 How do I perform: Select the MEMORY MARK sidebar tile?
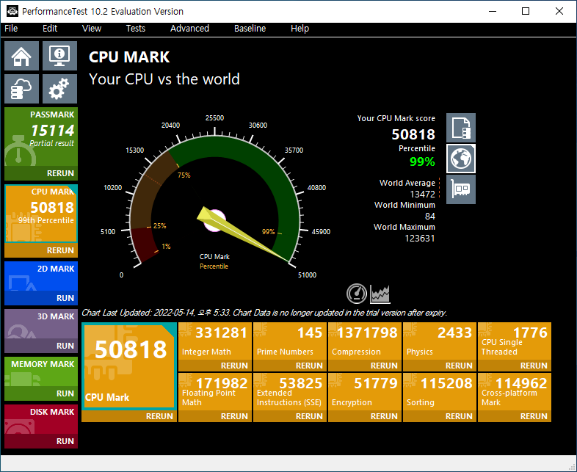tap(41, 371)
